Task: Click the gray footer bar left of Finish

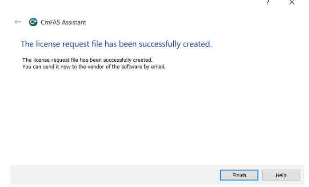Action: tap(115, 175)
